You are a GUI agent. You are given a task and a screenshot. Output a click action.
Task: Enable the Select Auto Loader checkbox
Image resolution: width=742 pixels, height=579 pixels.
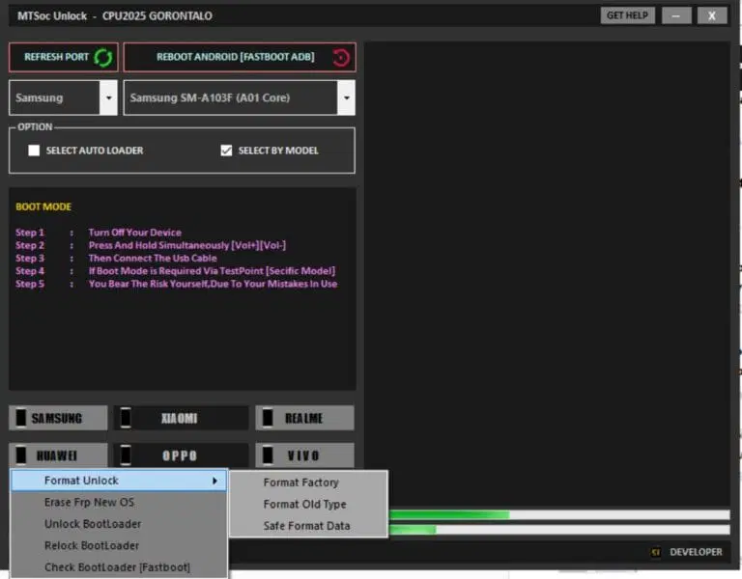34,151
